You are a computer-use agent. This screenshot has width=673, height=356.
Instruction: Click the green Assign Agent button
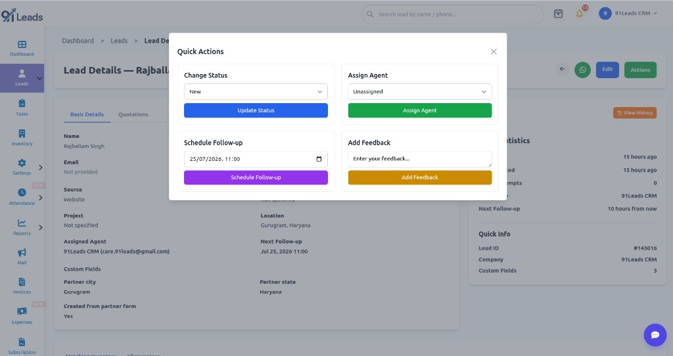[x=420, y=110]
